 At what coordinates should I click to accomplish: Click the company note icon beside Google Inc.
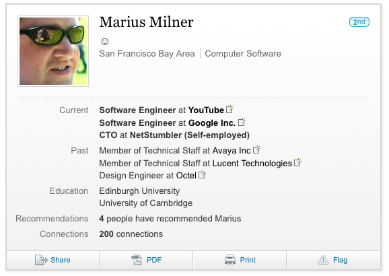[x=242, y=122]
